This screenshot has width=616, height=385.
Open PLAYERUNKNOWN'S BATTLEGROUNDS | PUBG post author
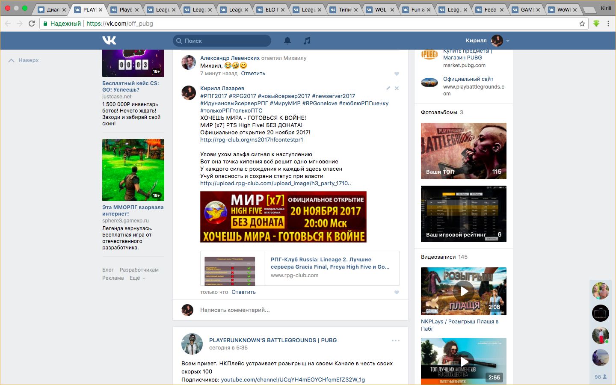point(273,340)
